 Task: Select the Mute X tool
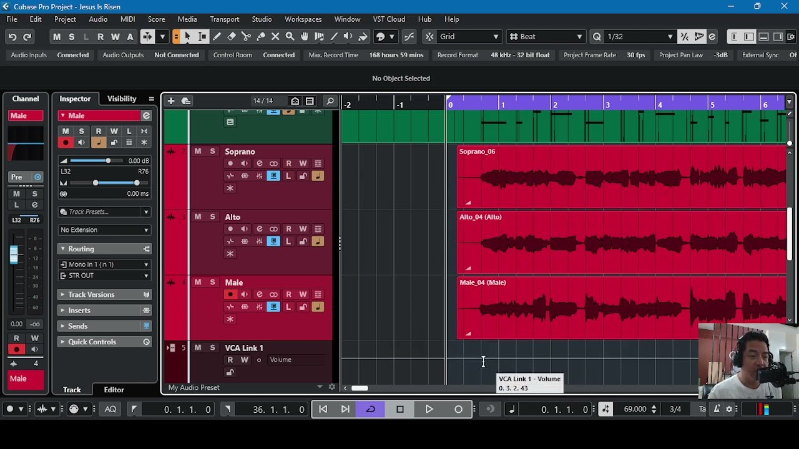click(x=275, y=37)
